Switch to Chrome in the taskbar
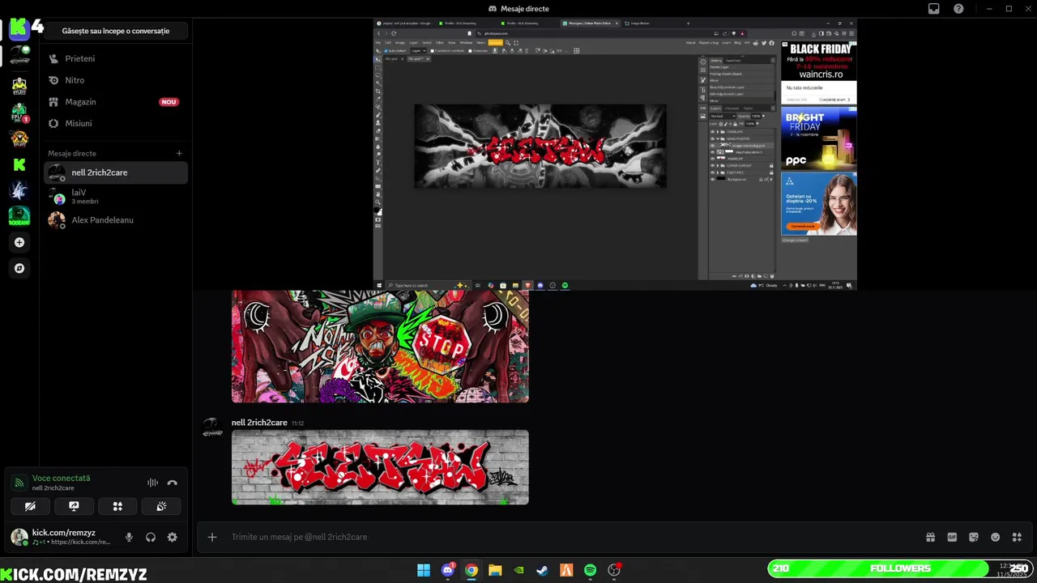This screenshot has width=1037, height=583. click(x=471, y=570)
